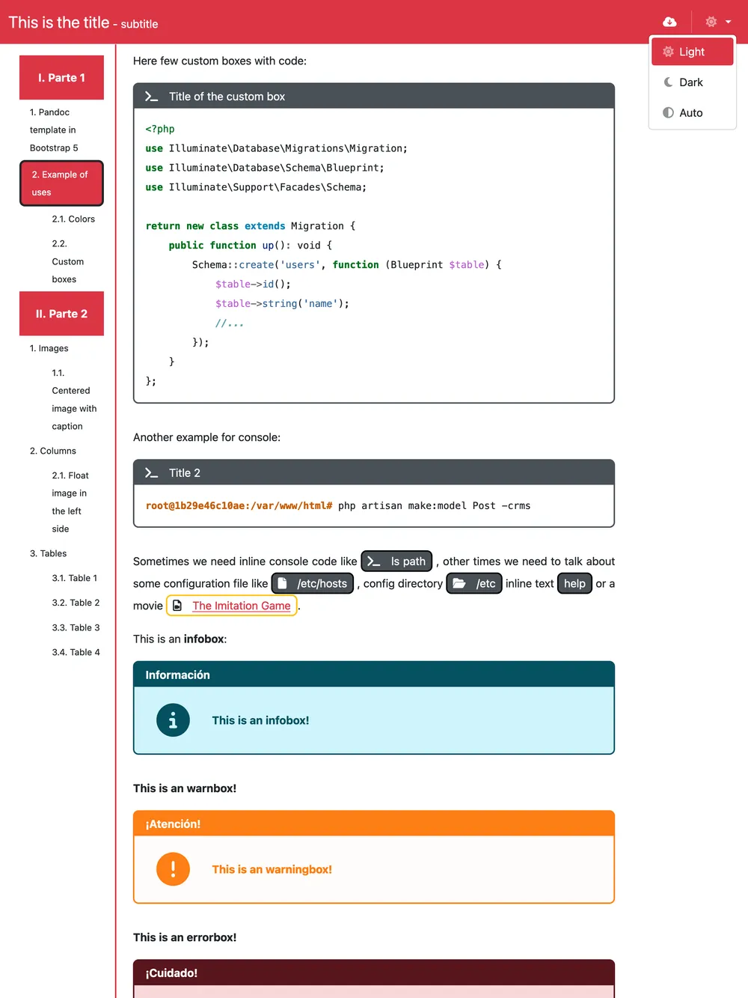Image resolution: width=748 pixels, height=998 pixels.
Task: Click the open folder icon next to /etc
Action: click(459, 583)
